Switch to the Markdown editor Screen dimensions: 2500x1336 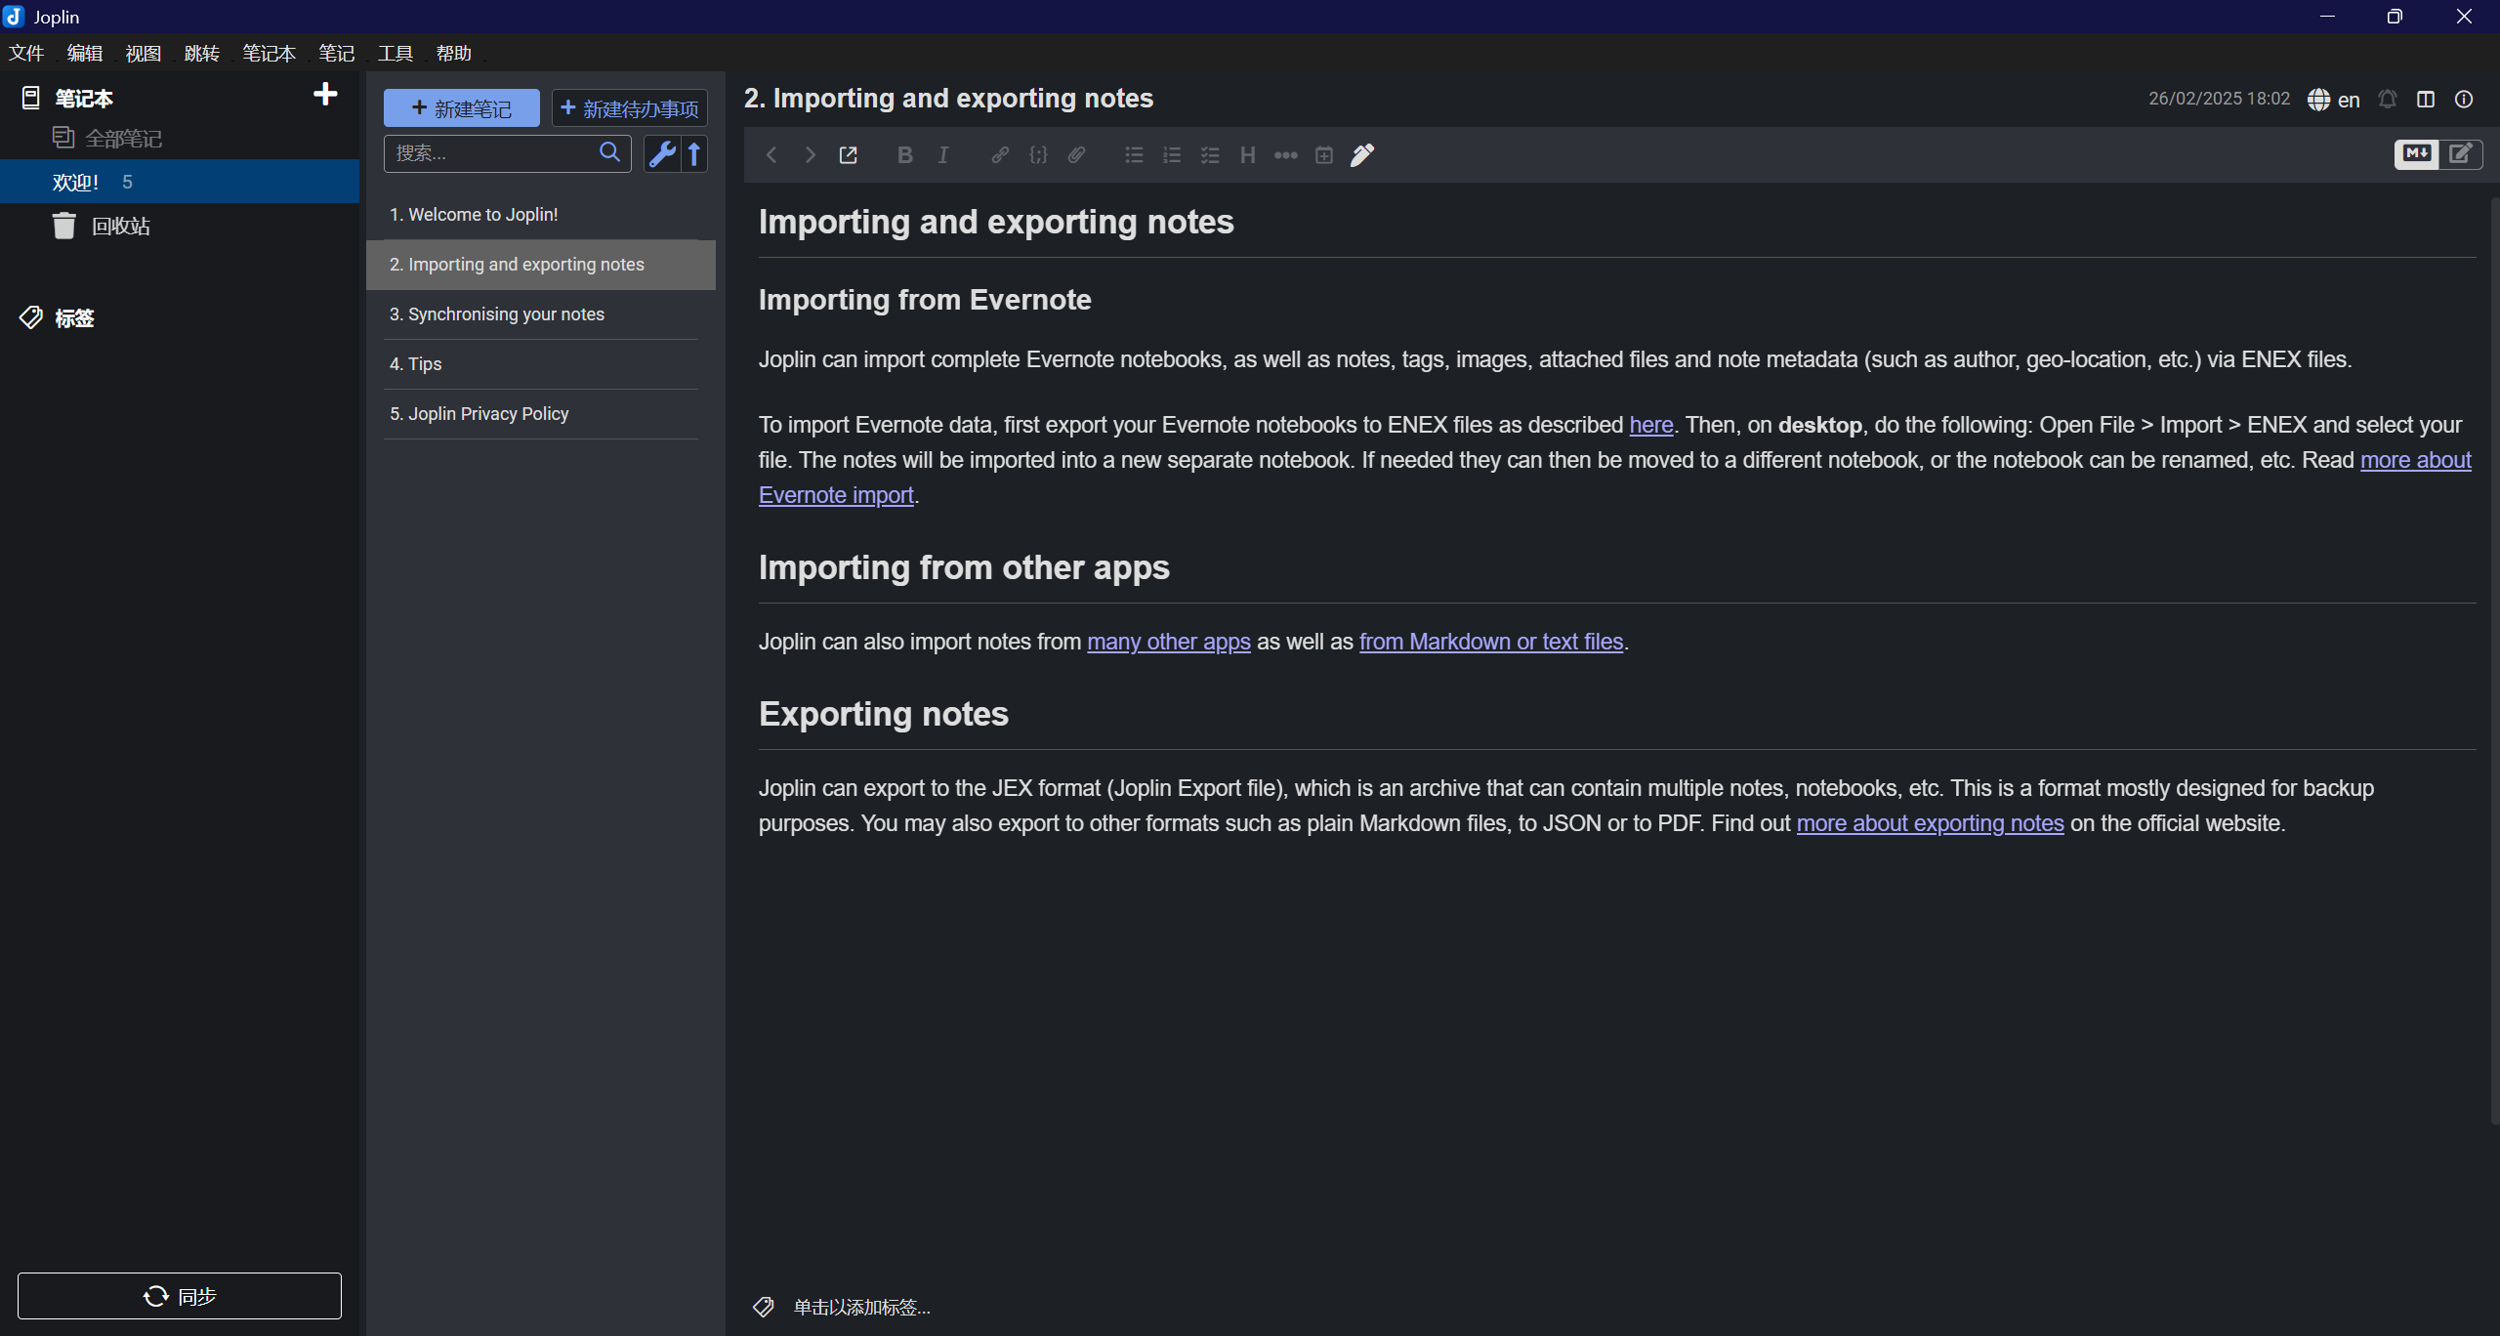2416,153
